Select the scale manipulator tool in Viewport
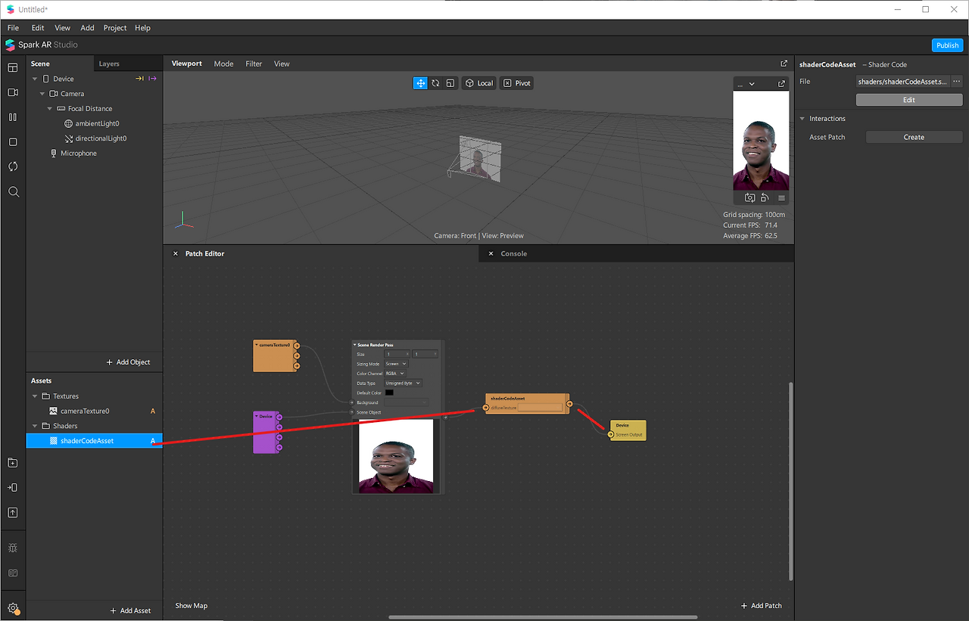 (x=450, y=83)
